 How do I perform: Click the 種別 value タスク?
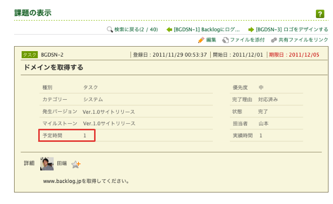coord(91,87)
